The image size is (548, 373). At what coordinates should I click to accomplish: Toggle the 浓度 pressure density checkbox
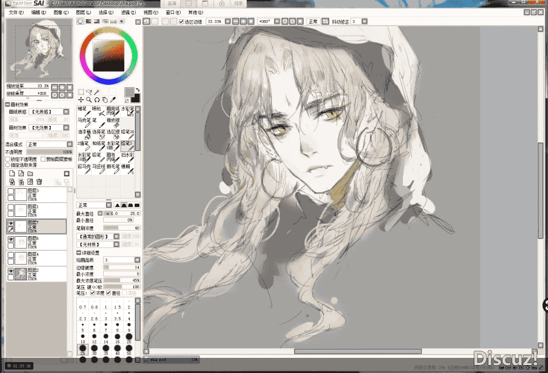click(93, 293)
